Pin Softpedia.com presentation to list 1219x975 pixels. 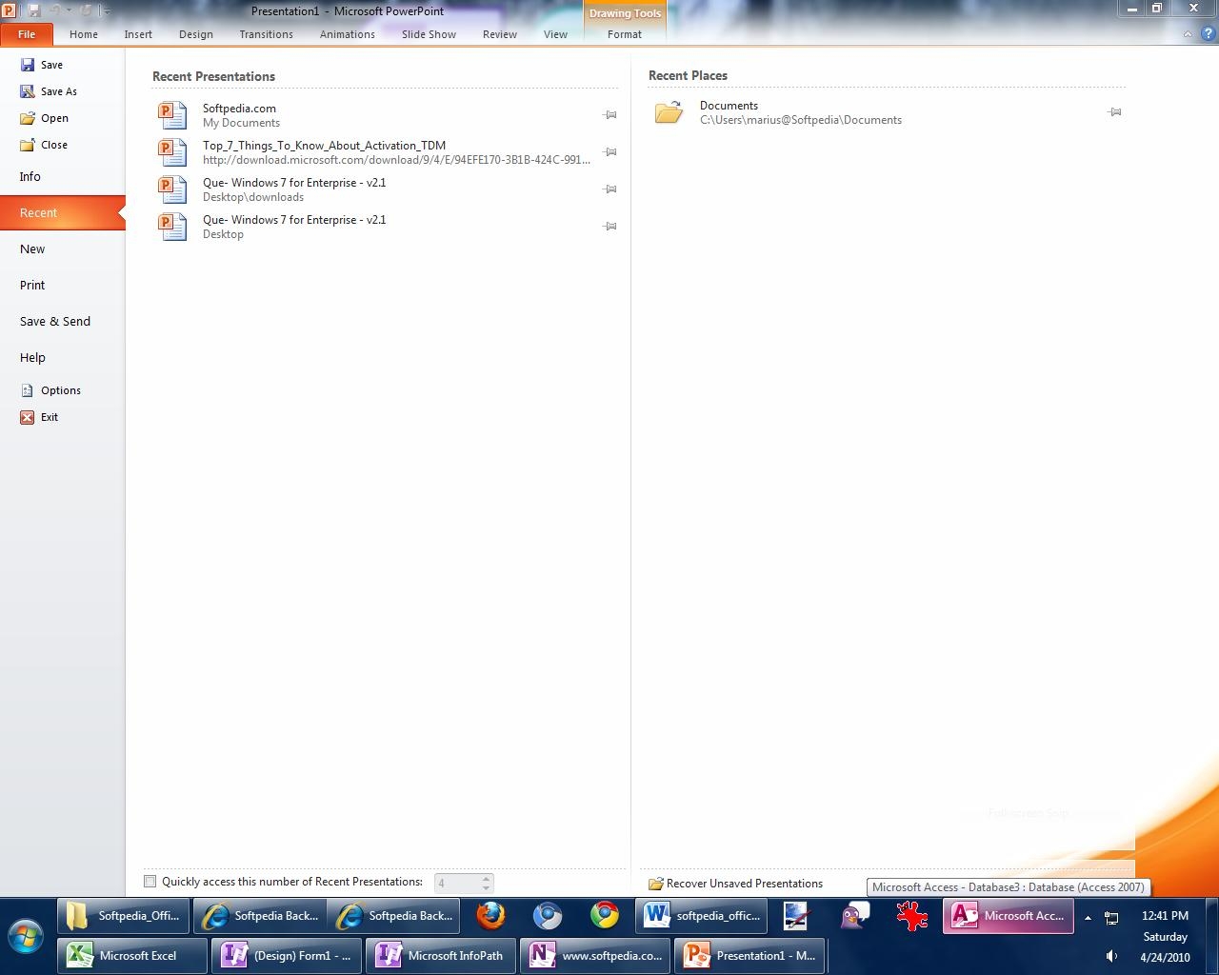click(610, 115)
